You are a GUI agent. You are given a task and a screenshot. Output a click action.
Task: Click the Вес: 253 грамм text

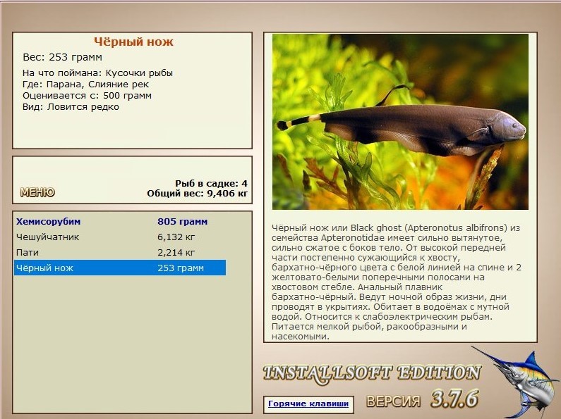(x=63, y=57)
